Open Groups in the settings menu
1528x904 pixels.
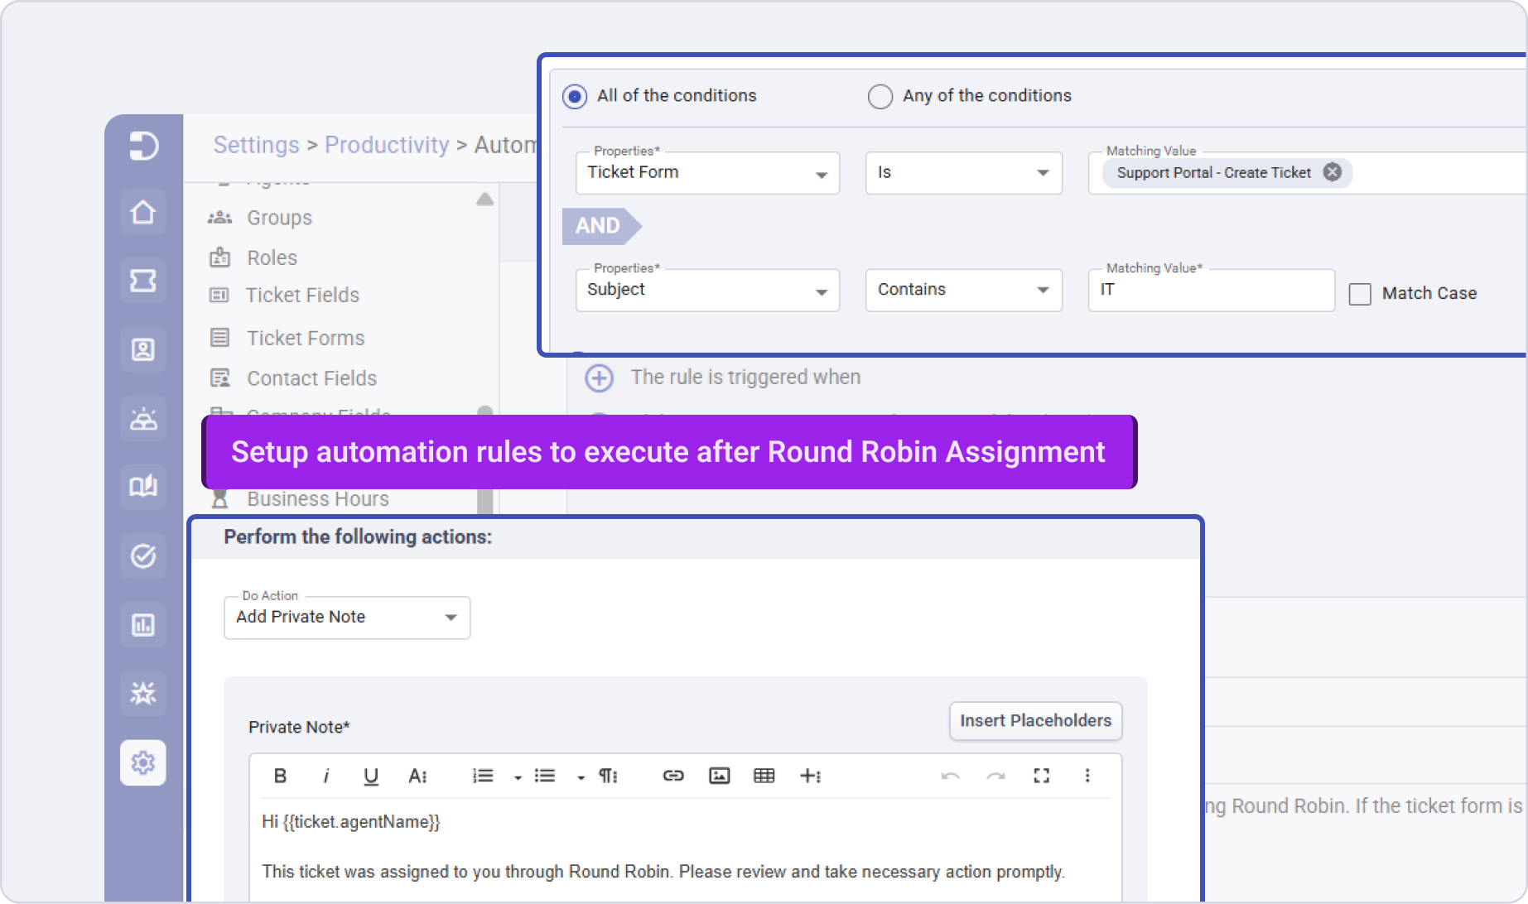click(x=279, y=218)
